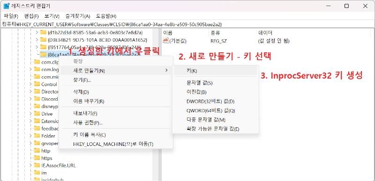Click the folder icon of the {86ca1aa0...} key
Viewport: 375px width, 181px height.
click(43, 54)
